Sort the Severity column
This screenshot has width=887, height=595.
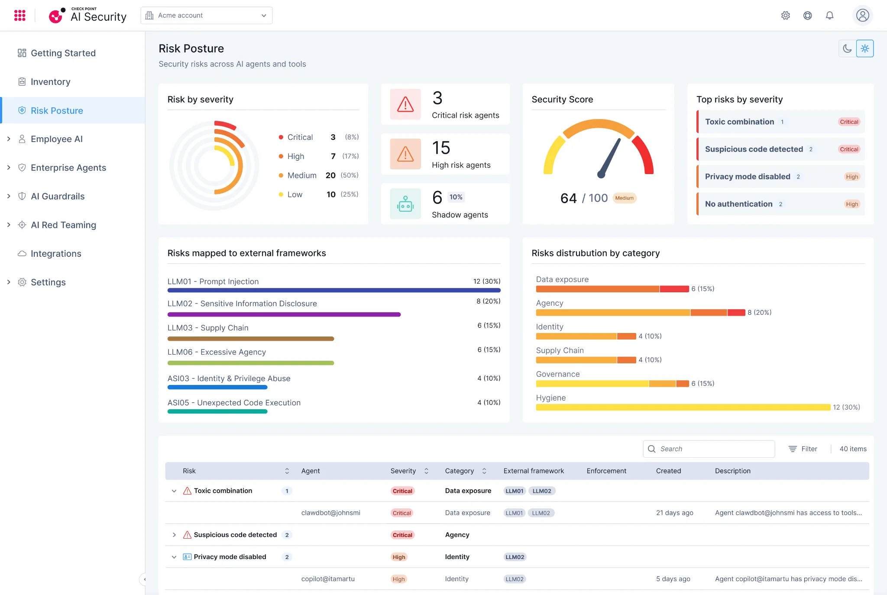426,471
